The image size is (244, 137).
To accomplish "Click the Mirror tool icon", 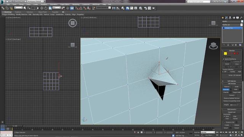I will [x=114, y=8].
